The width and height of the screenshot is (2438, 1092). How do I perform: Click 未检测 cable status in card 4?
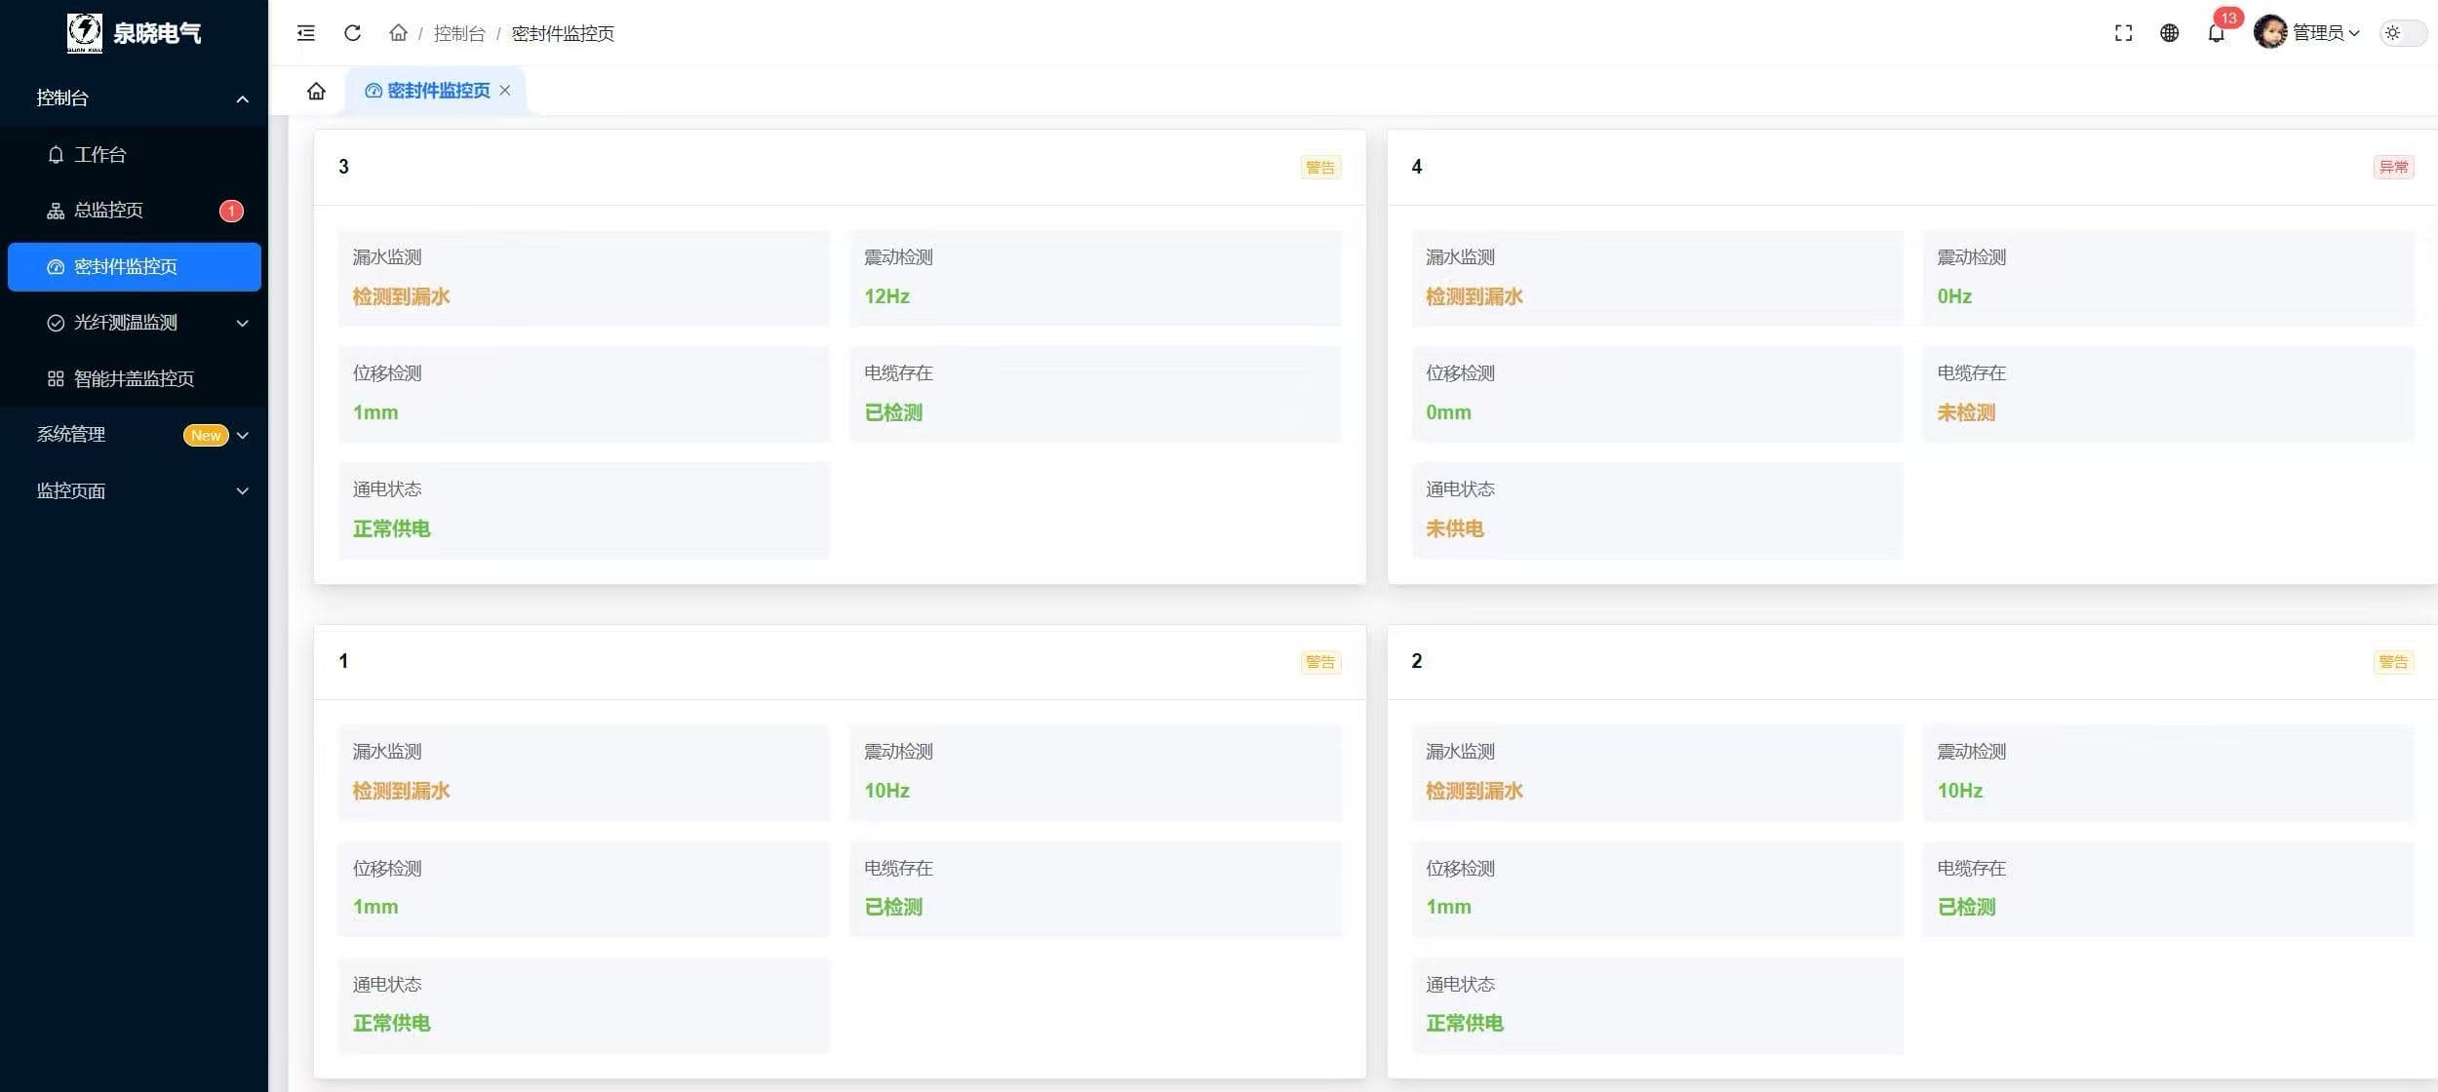point(1966,413)
